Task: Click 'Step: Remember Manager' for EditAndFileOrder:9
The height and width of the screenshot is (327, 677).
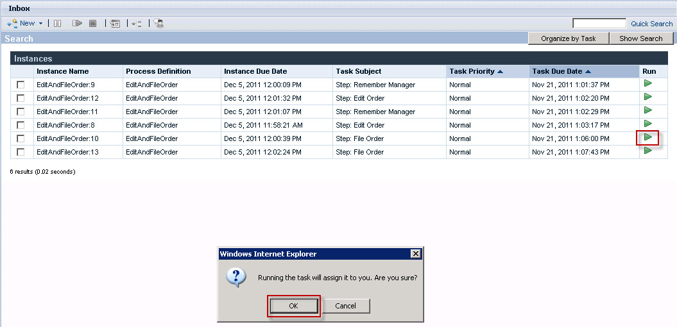Action: [x=375, y=85]
